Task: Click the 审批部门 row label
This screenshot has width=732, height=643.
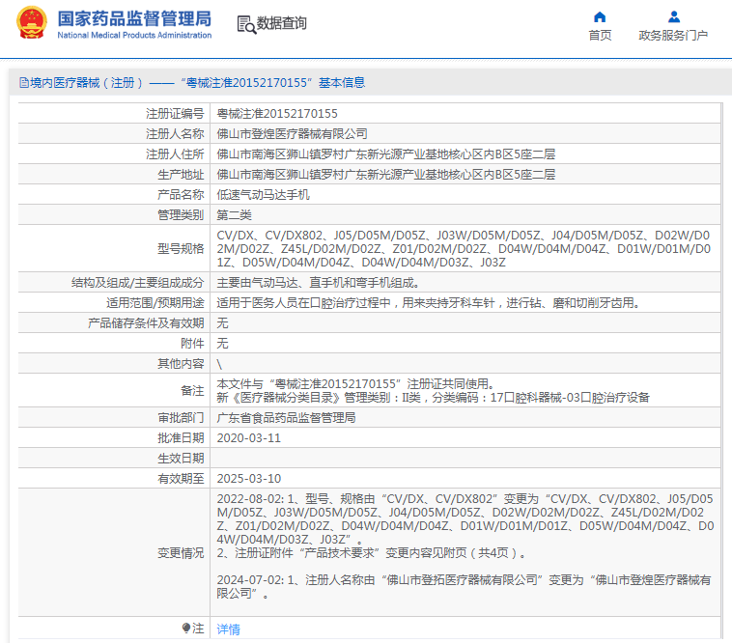Action: [x=181, y=418]
